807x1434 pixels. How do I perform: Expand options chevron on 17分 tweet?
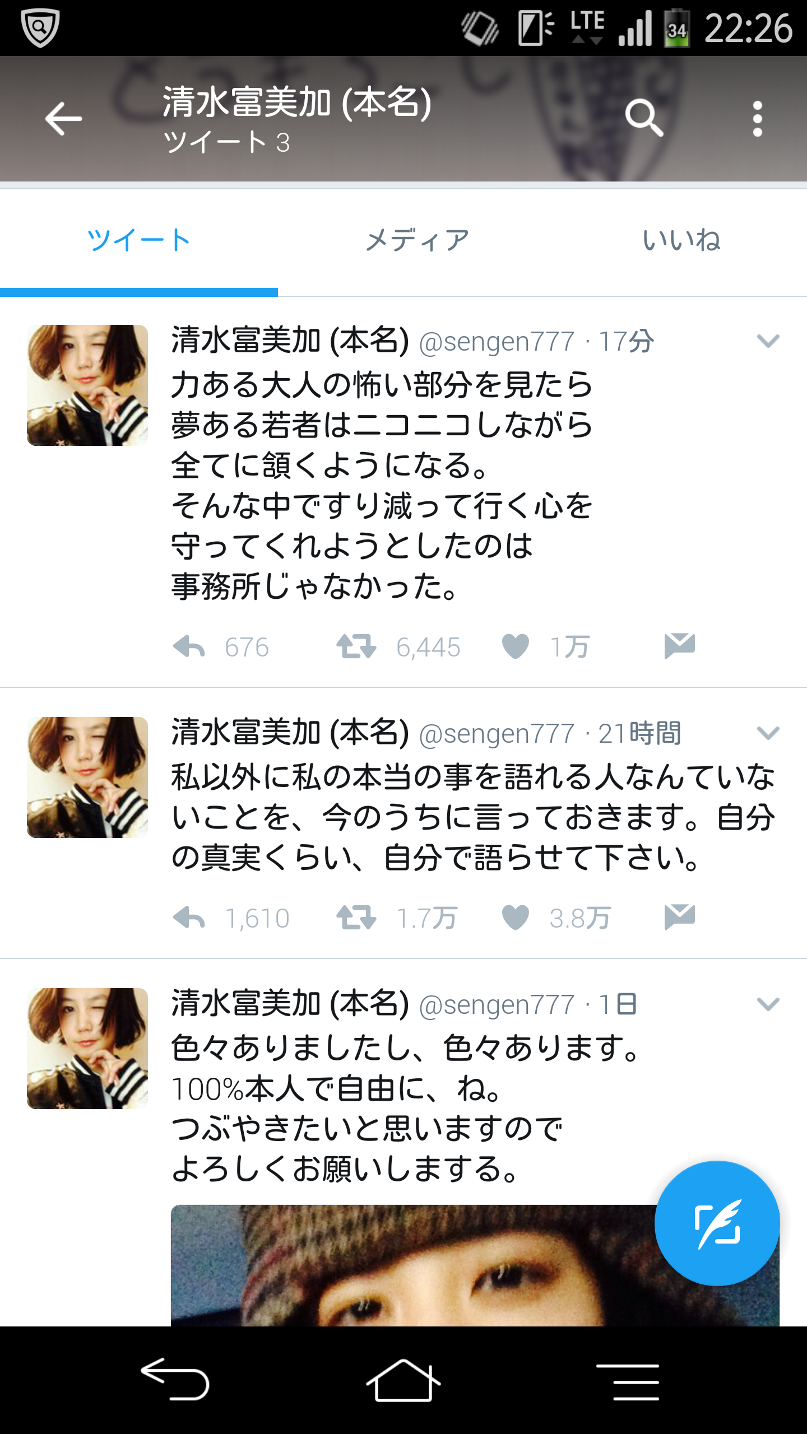click(768, 341)
